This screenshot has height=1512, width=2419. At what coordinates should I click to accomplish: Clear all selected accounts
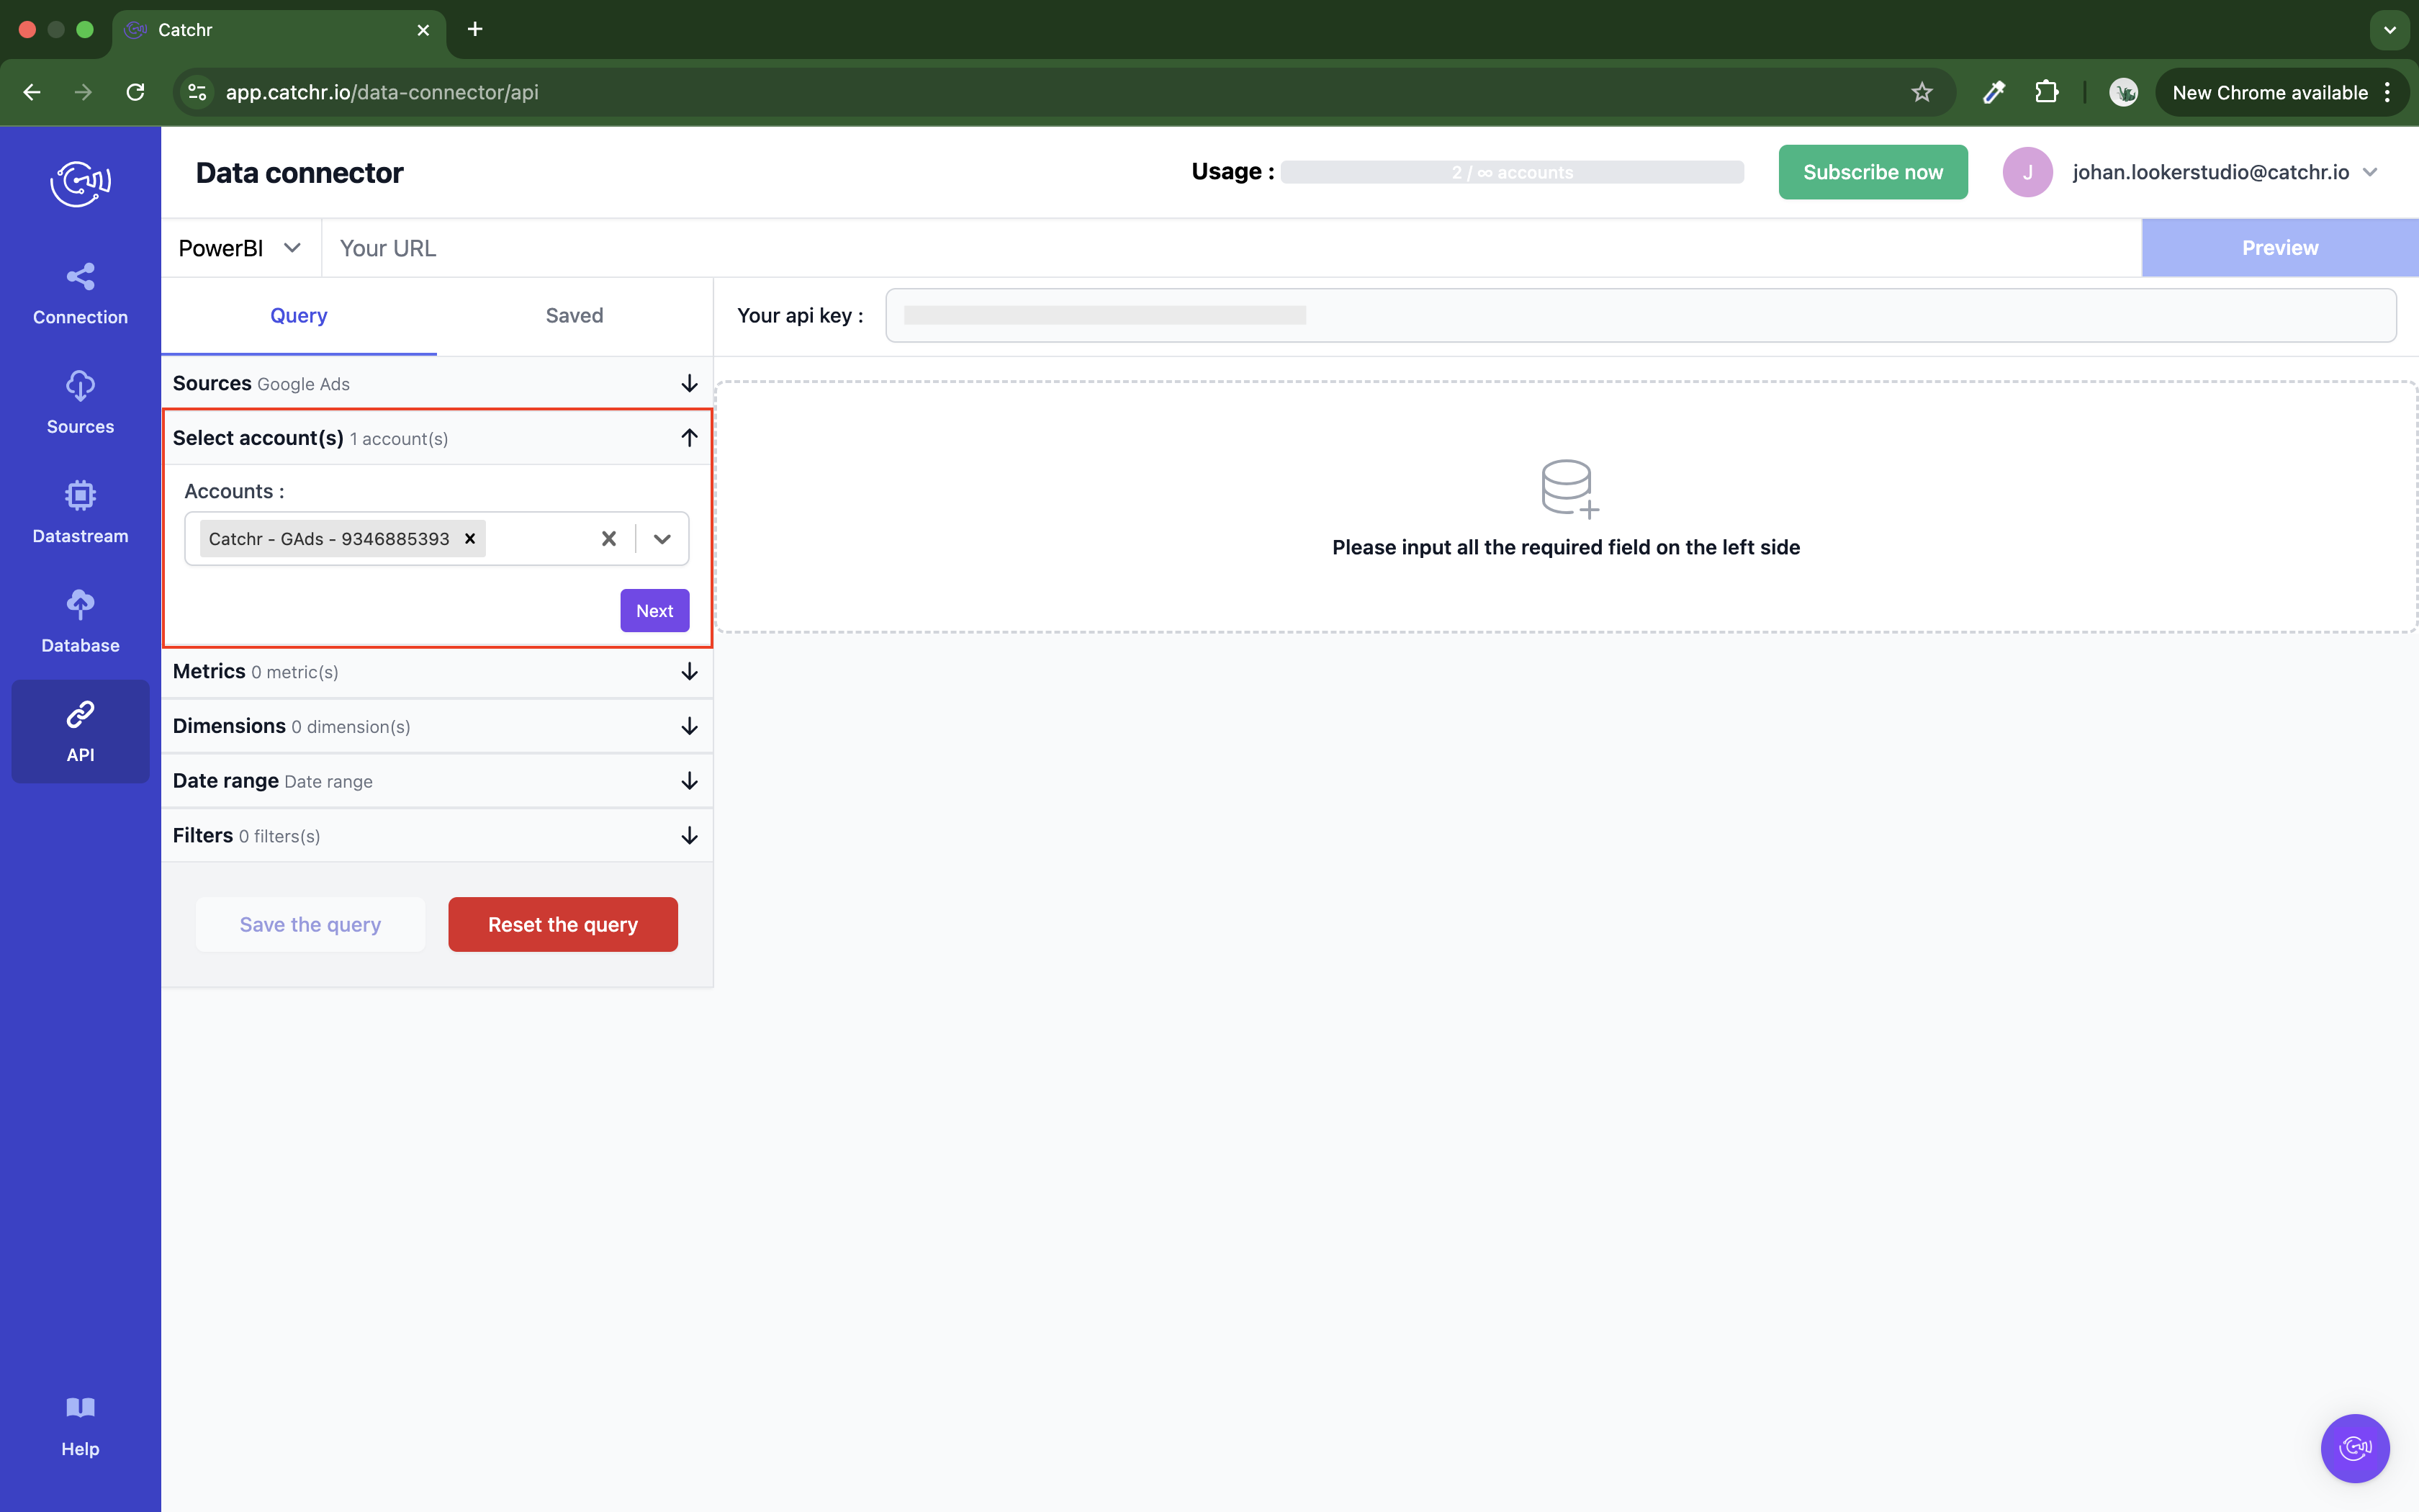[609, 539]
